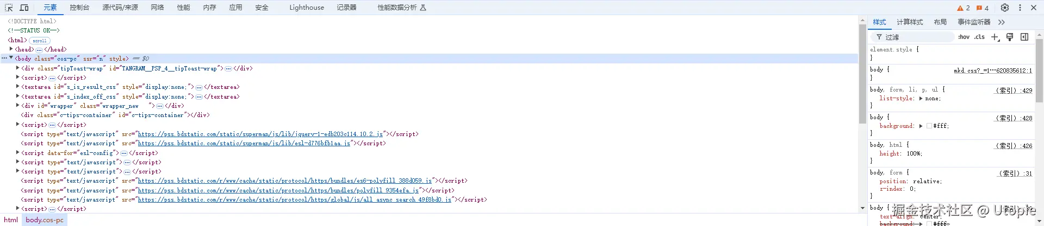
Task: Open the three-dot customize DevTools menu
Action: [1020, 8]
